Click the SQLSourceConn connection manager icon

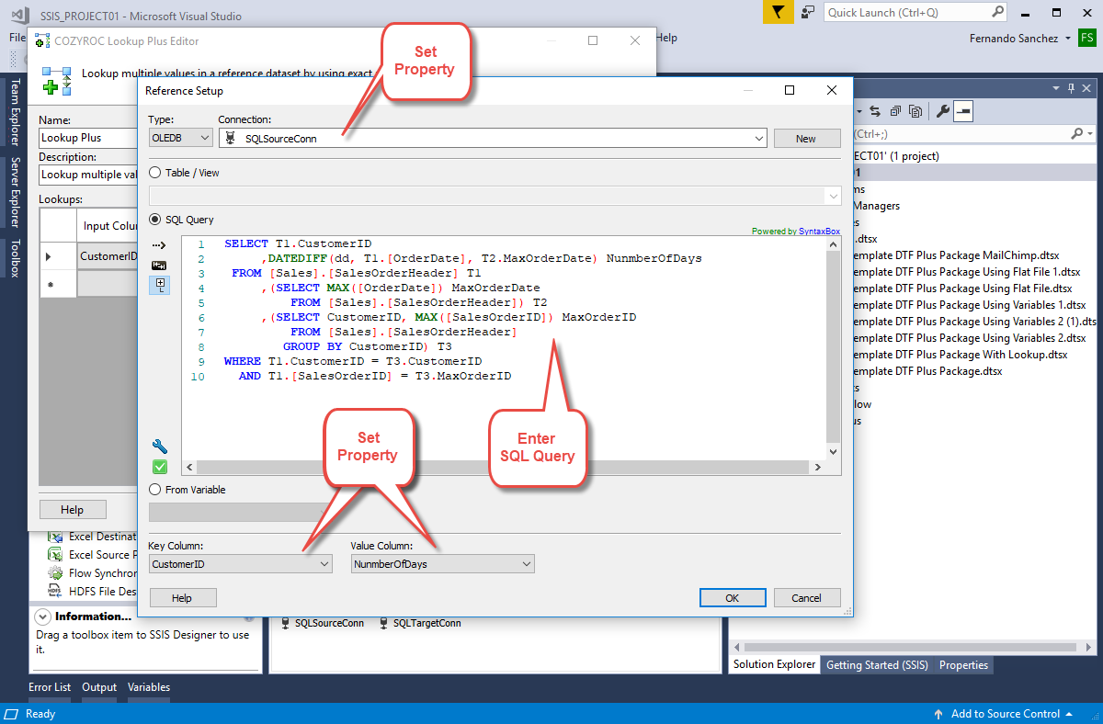click(x=285, y=623)
